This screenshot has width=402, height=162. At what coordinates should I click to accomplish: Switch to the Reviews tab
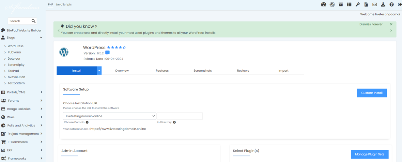pos(243,70)
